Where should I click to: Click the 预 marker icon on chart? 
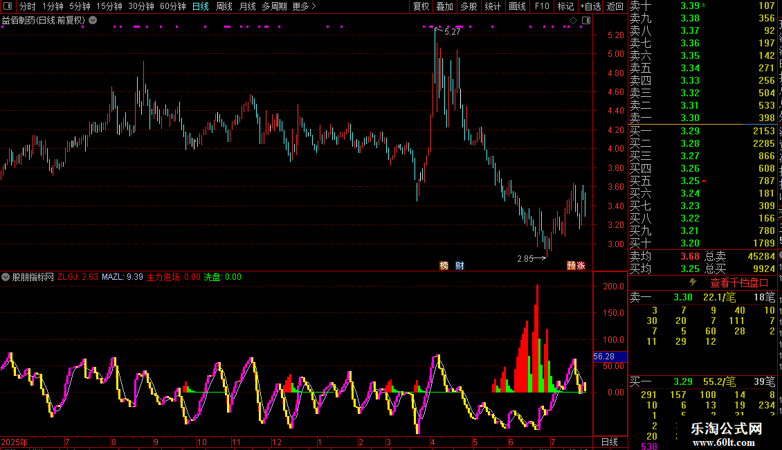[571, 265]
